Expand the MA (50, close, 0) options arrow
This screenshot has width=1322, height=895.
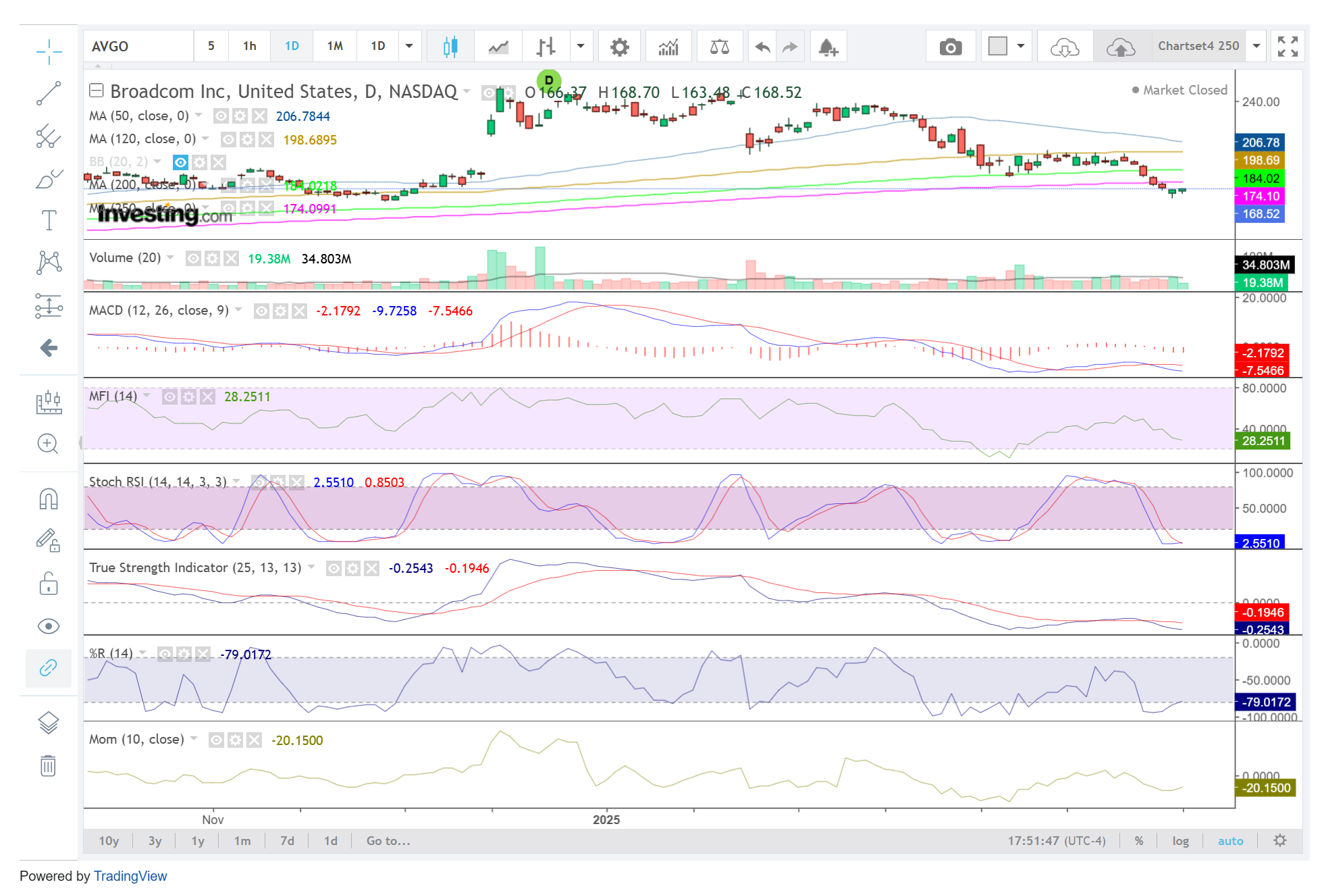click(x=199, y=116)
